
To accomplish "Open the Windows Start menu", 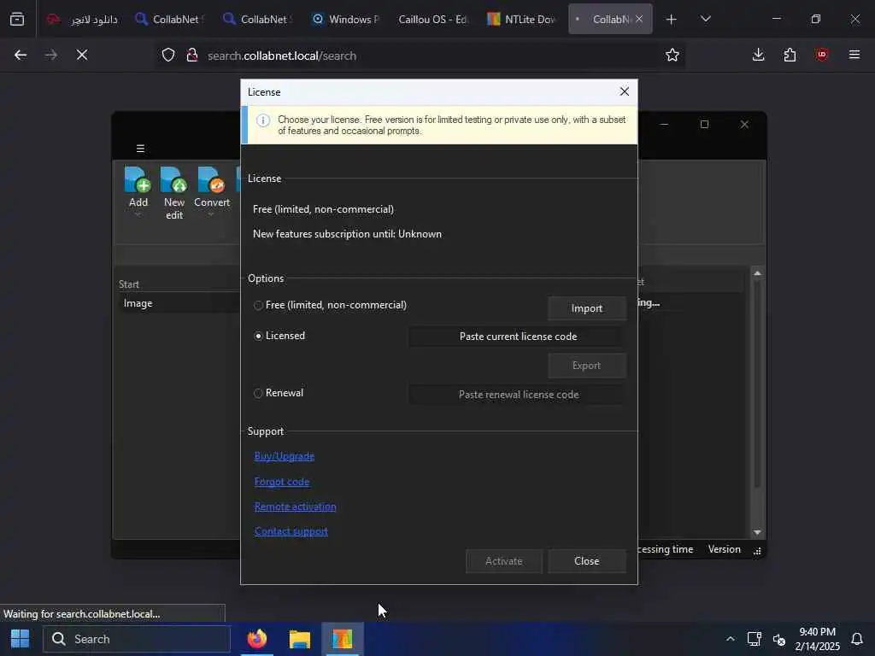I will (x=21, y=639).
